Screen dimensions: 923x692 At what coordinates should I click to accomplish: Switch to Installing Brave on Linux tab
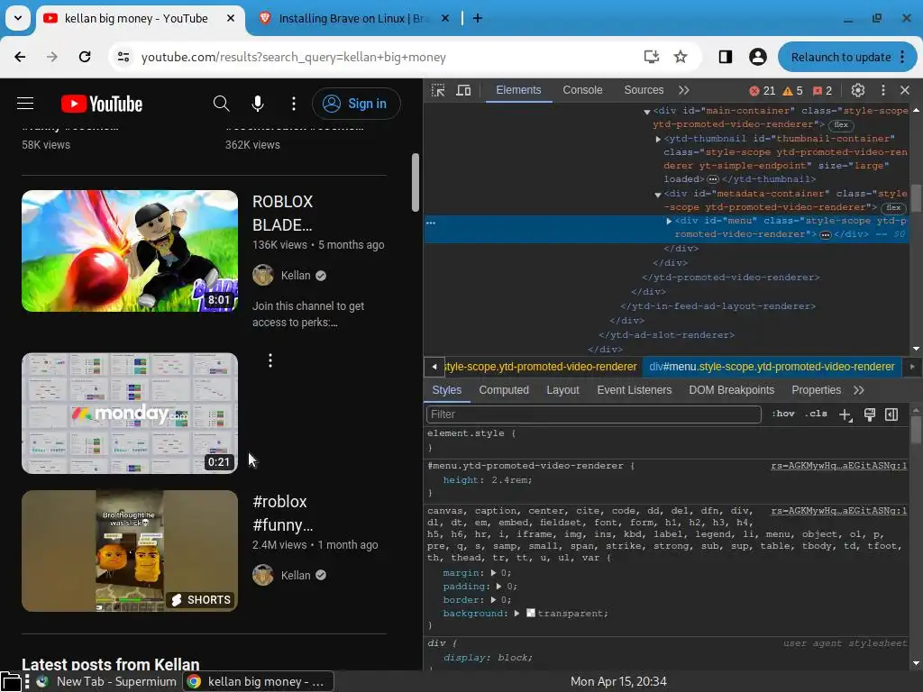coord(353,18)
